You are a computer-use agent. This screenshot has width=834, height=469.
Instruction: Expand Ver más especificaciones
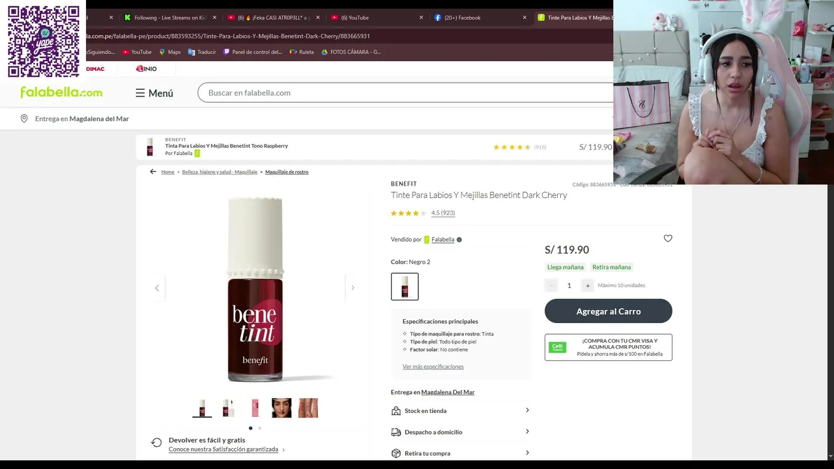[x=433, y=367]
